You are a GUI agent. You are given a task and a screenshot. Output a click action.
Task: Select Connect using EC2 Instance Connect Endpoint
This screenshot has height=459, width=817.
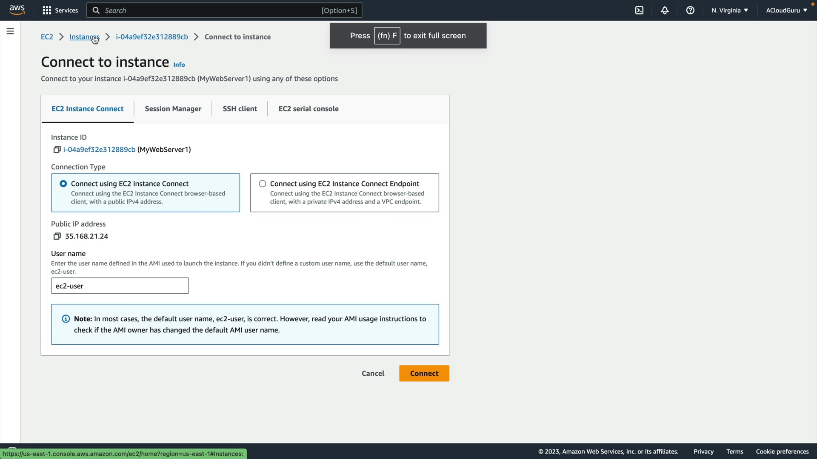263,184
